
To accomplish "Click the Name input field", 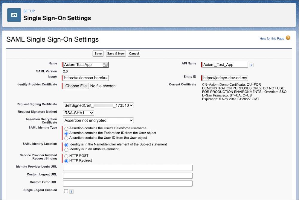I will coord(86,65).
